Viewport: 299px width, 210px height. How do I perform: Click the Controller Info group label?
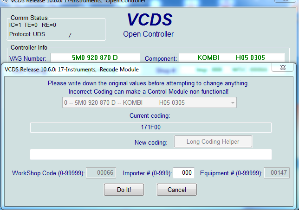click(29, 47)
